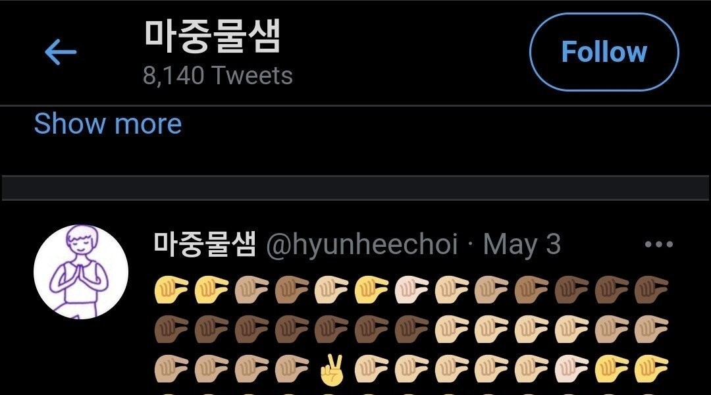
Task: Go back using the left arrow
Action: click(x=61, y=52)
